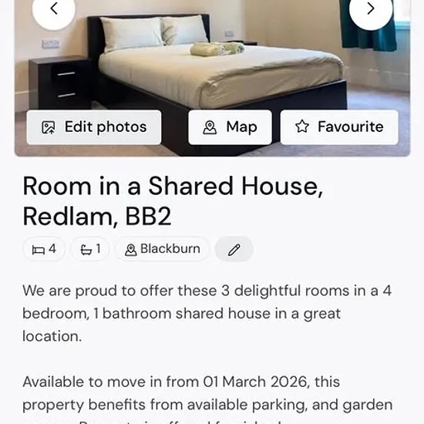
Task: Click the bathtub icon in bathroom chip
Action: pos(86,250)
